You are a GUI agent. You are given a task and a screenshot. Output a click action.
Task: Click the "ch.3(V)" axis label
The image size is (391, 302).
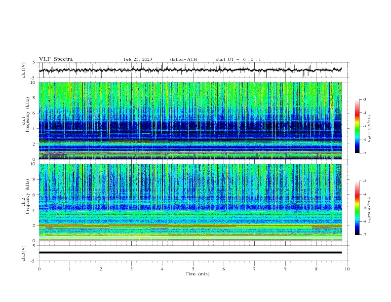(24, 253)
